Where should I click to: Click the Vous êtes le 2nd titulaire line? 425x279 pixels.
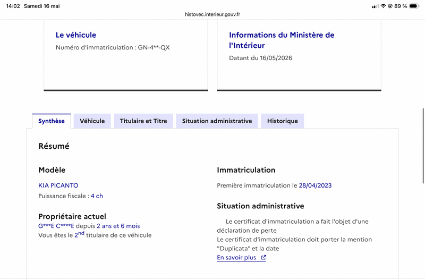point(95,235)
